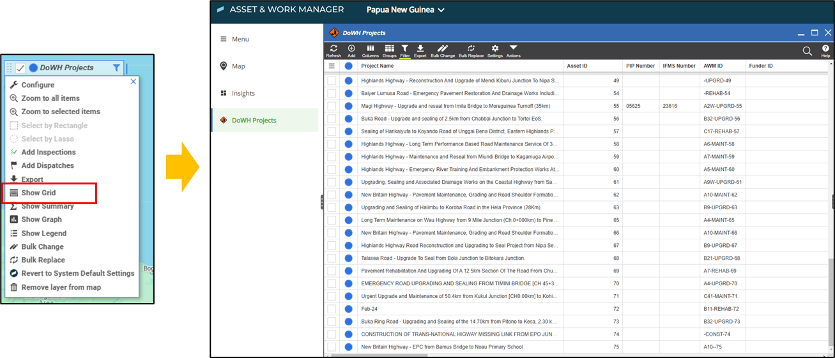835x358 pixels.
Task: Close the layer context menu
Action: coord(134,82)
